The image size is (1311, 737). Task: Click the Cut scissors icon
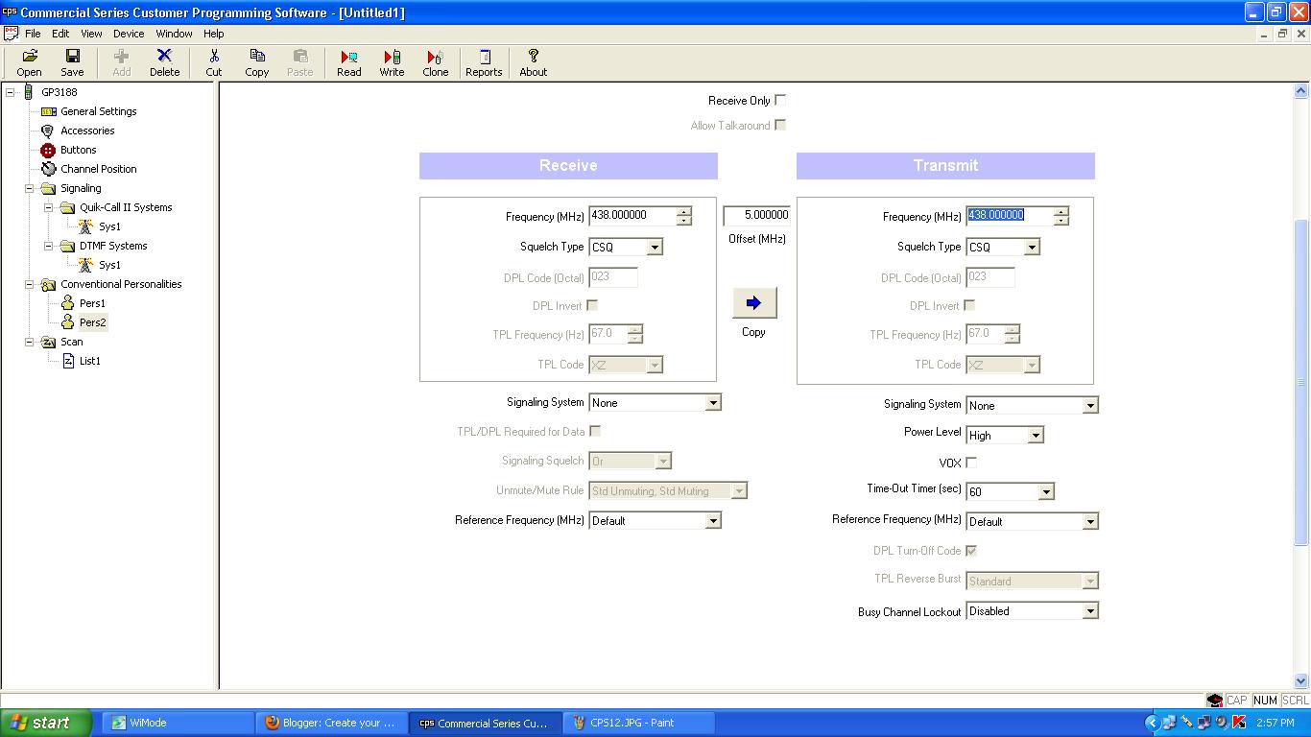point(214,63)
